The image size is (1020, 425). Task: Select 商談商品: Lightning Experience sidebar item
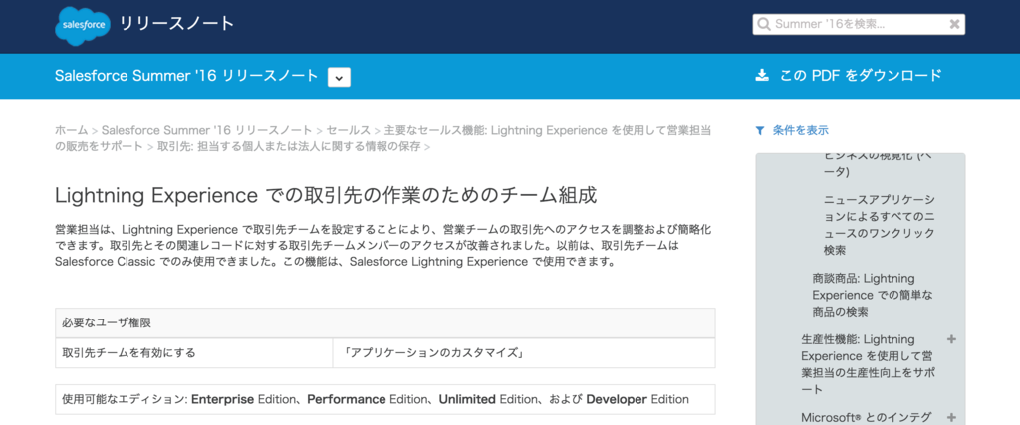[873, 295]
